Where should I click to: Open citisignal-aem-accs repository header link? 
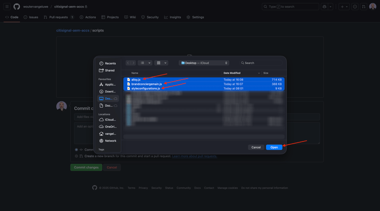(69, 7)
